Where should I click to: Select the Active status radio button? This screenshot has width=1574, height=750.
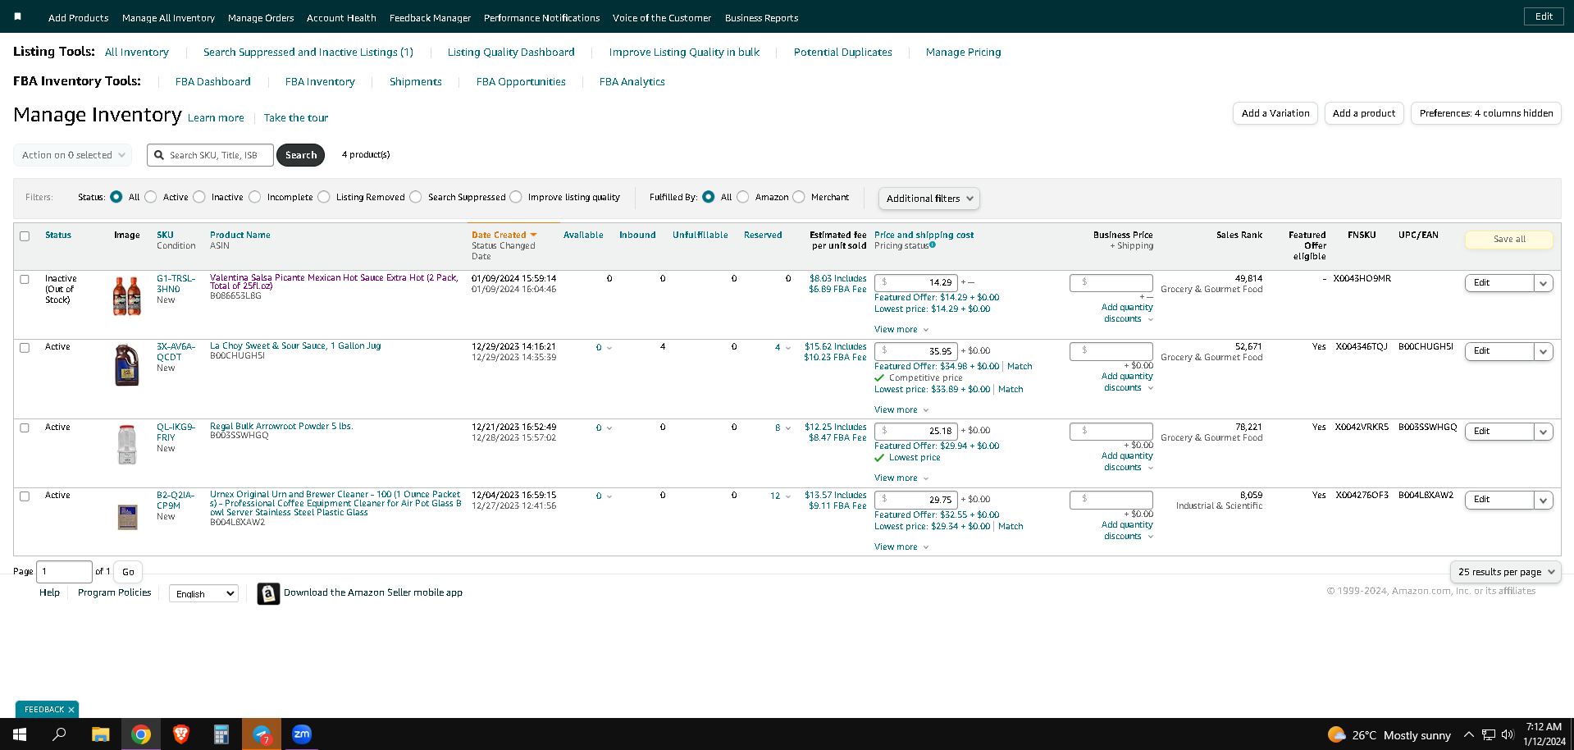click(x=151, y=197)
